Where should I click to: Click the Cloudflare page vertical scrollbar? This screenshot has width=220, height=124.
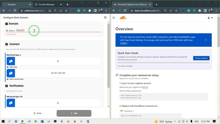pos(219,32)
